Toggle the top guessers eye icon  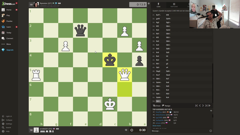[x=211, y=111]
